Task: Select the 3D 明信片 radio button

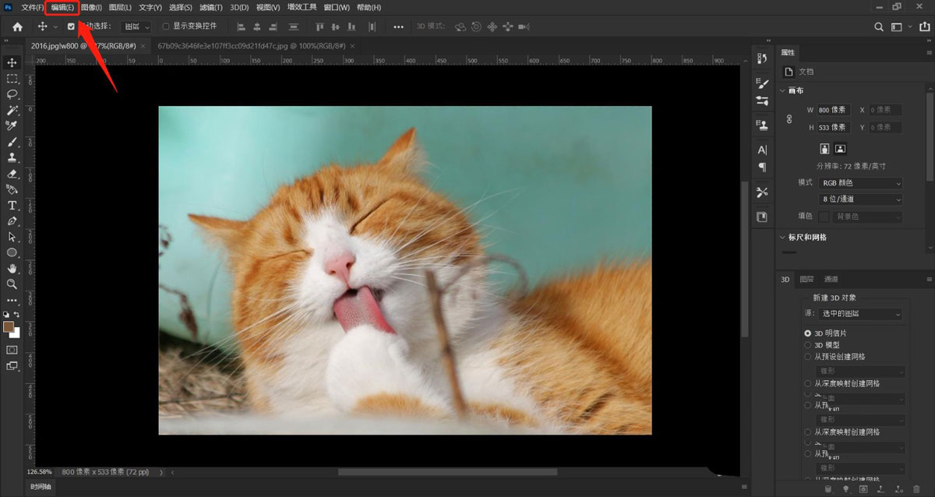Action: [808, 332]
